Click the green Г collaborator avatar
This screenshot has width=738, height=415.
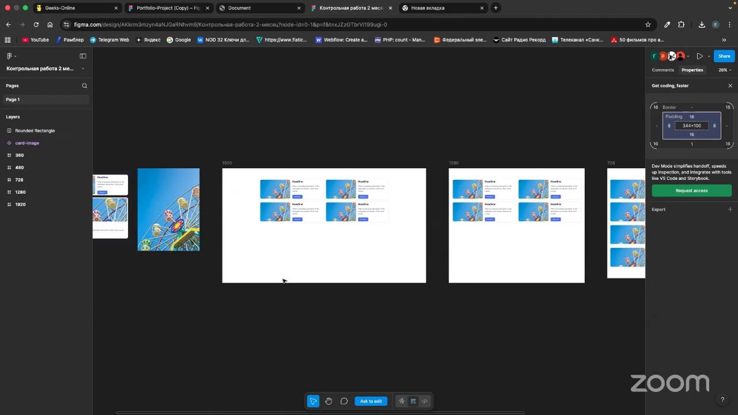click(x=654, y=56)
